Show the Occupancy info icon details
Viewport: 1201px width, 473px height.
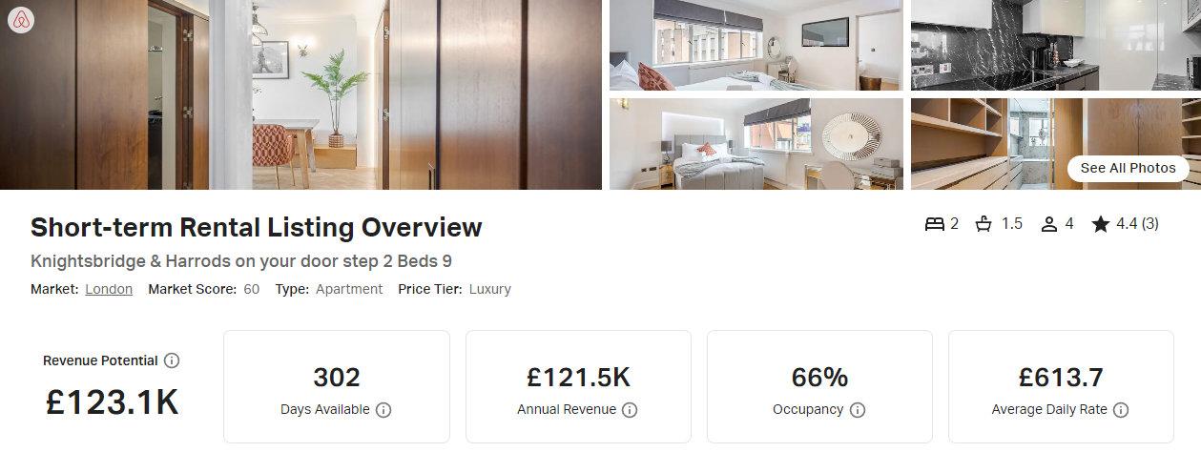858,410
